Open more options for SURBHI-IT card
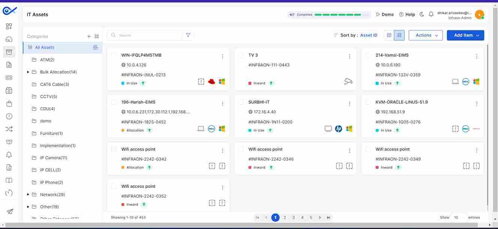This screenshot has height=229, width=498. click(349, 103)
